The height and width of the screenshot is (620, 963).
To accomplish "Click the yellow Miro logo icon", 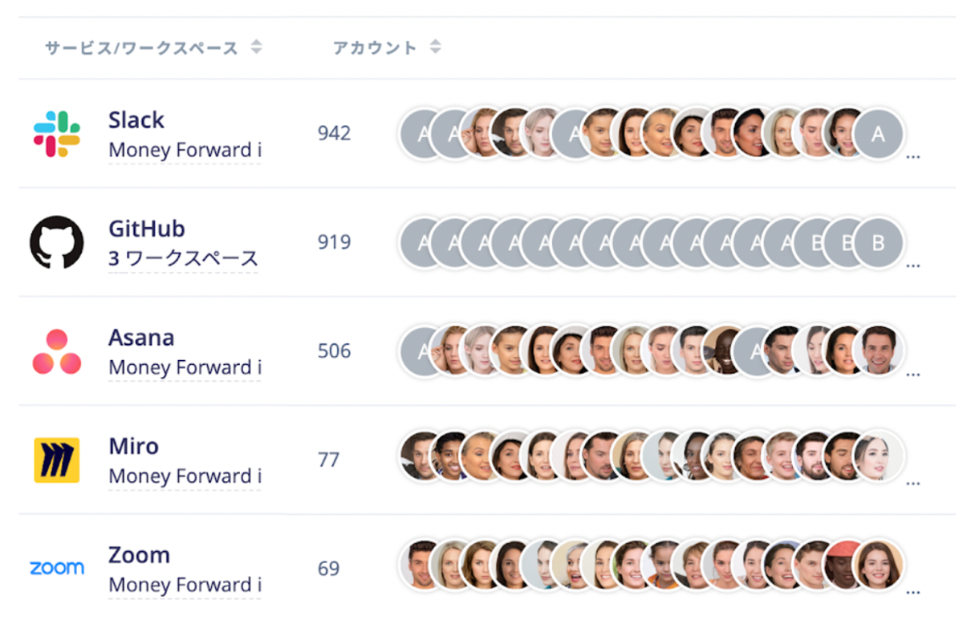I will (x=56, y=460).
